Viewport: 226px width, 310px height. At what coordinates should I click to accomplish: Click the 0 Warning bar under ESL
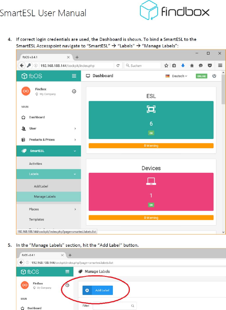(x=151, y=146)
